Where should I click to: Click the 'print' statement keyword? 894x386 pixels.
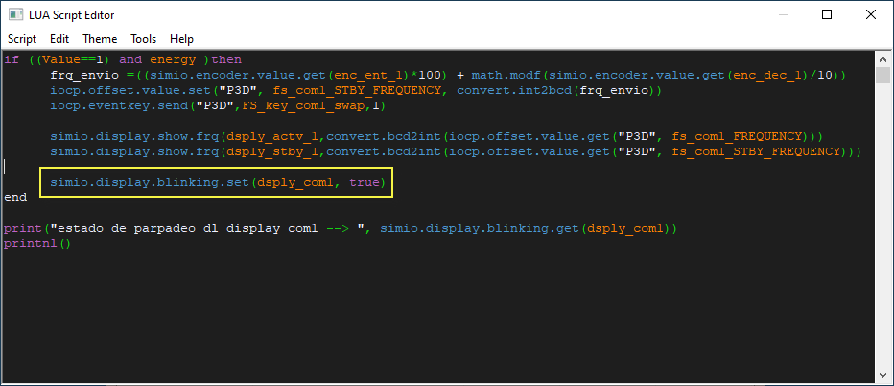(x=23, y=229)
